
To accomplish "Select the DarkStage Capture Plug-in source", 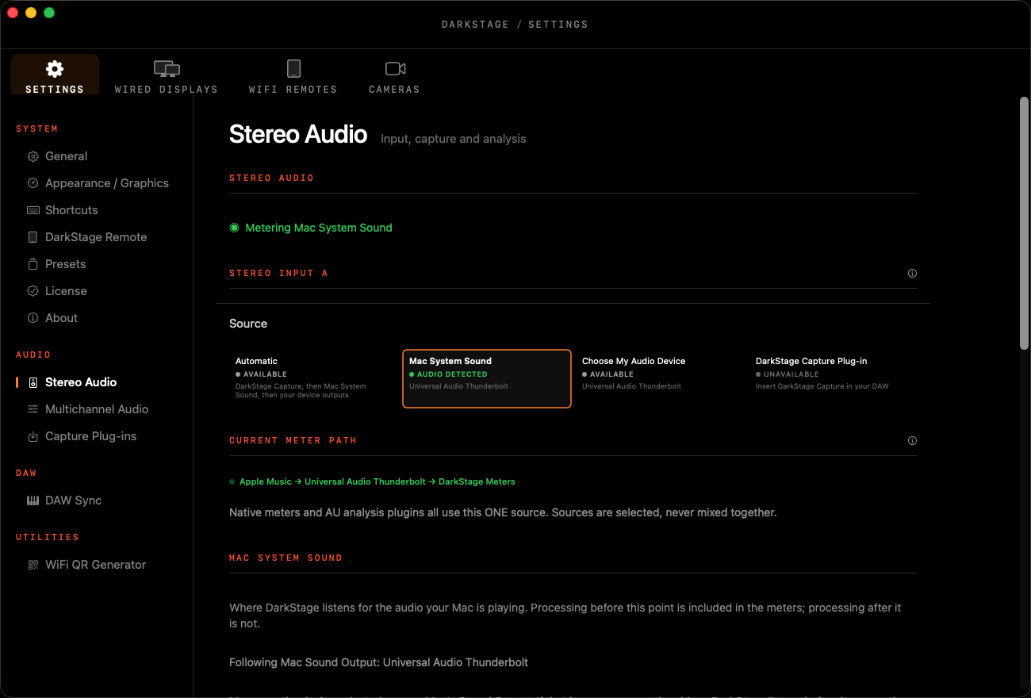I will pos(834,378).
